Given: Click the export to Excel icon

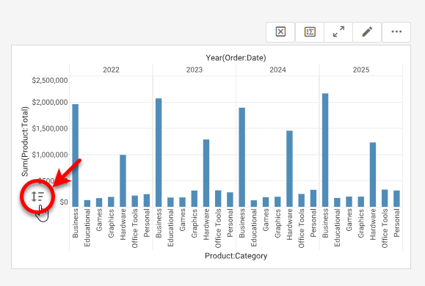Looking at the screenshot, I should pyautogui.click(x=280, y=32).
